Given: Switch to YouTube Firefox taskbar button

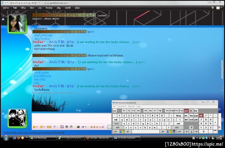Looking at the screenshot, I should pyautogui.click(x=99, y=138).
